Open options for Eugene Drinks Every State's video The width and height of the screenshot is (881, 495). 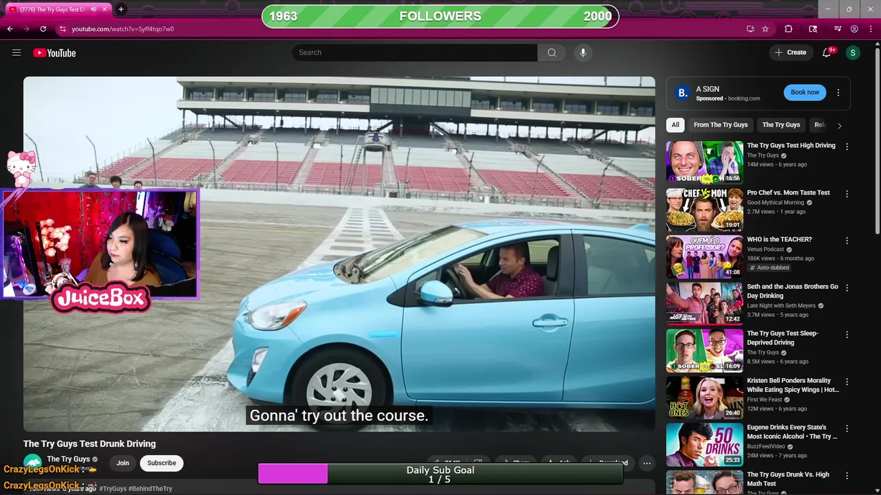pyautogui.click(x=847, y=428)
